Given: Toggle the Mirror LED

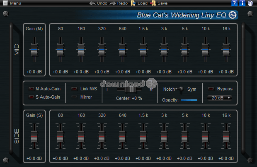Looking at the screenshot, I should 74,97.
